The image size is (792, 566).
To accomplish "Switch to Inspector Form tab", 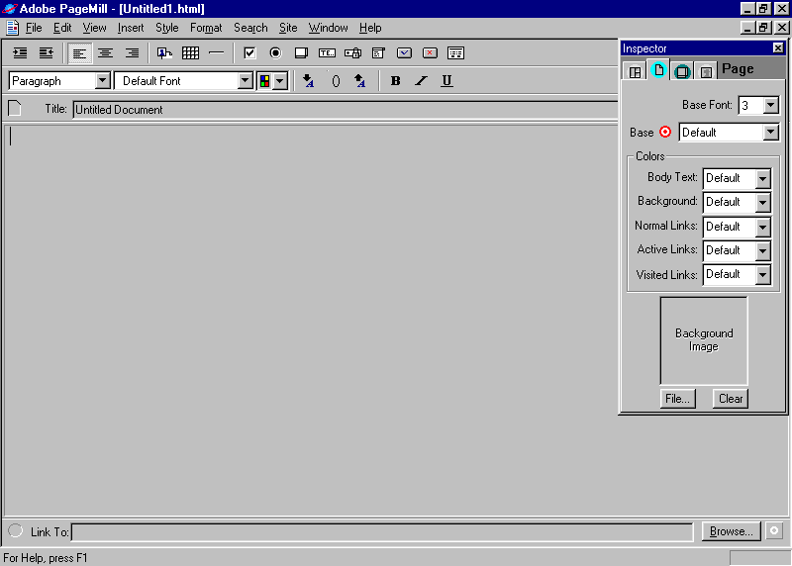I will coord(682,71).
